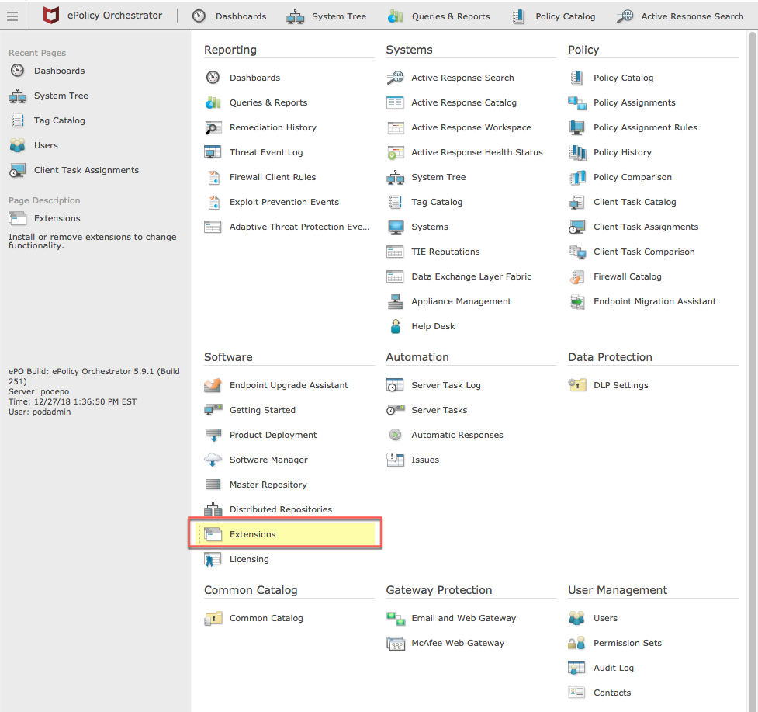Open Queries & Reports in Reporting section

[268, 102]
